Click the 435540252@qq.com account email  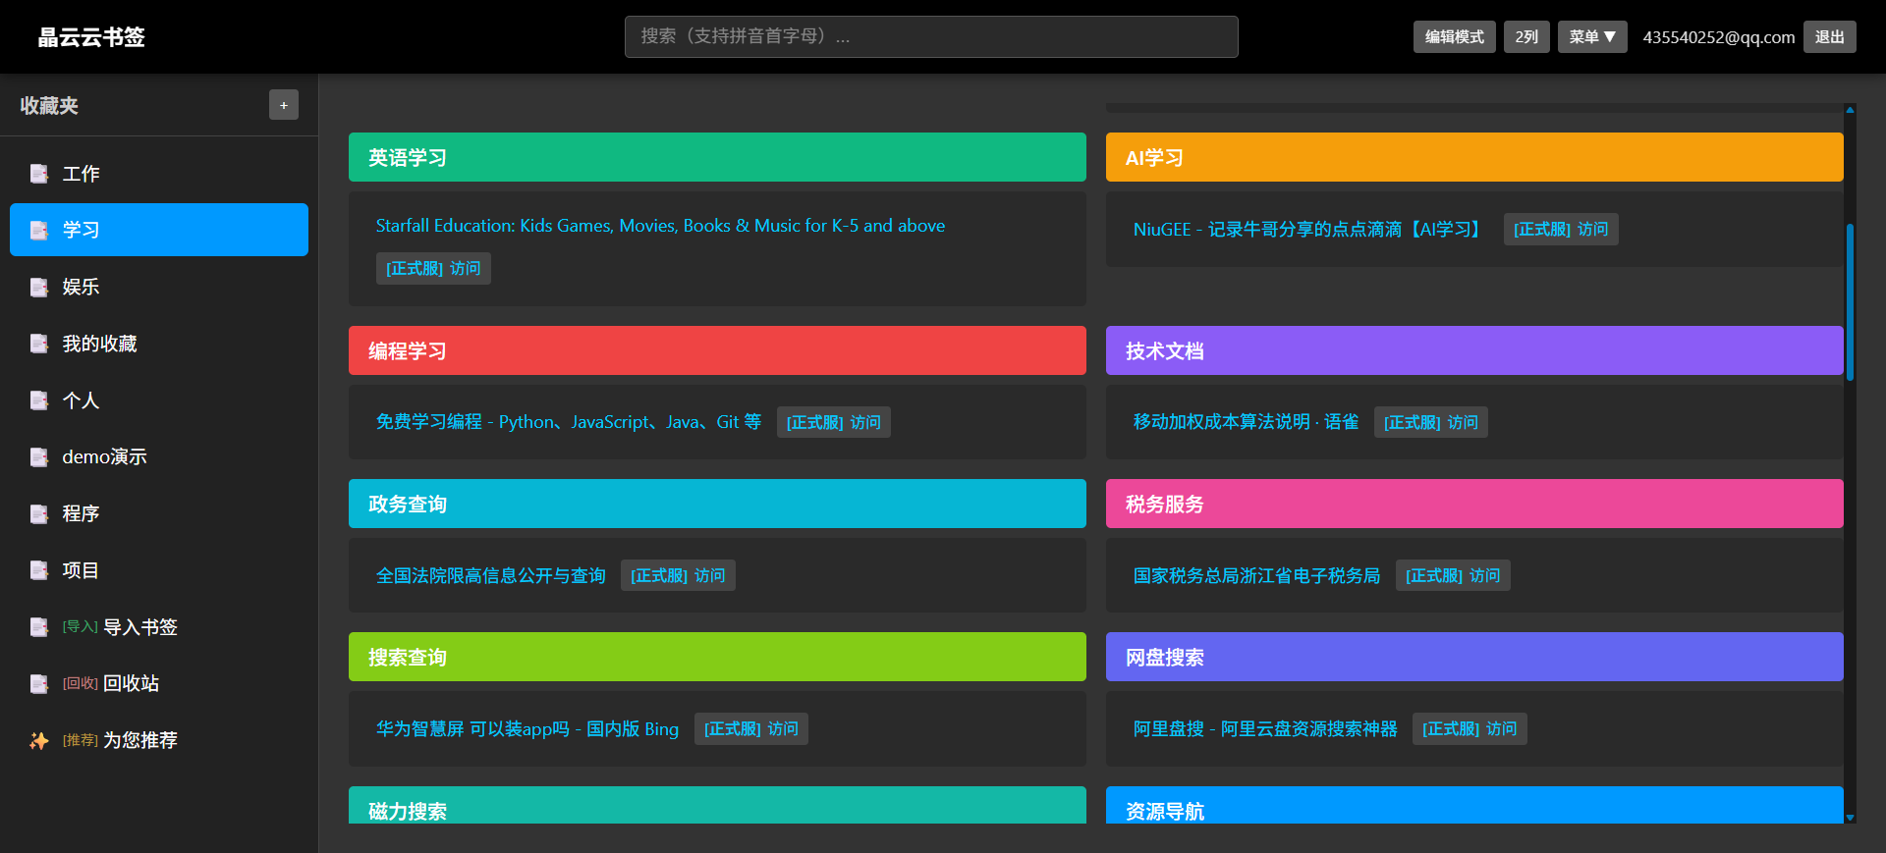pos(1719,37)
